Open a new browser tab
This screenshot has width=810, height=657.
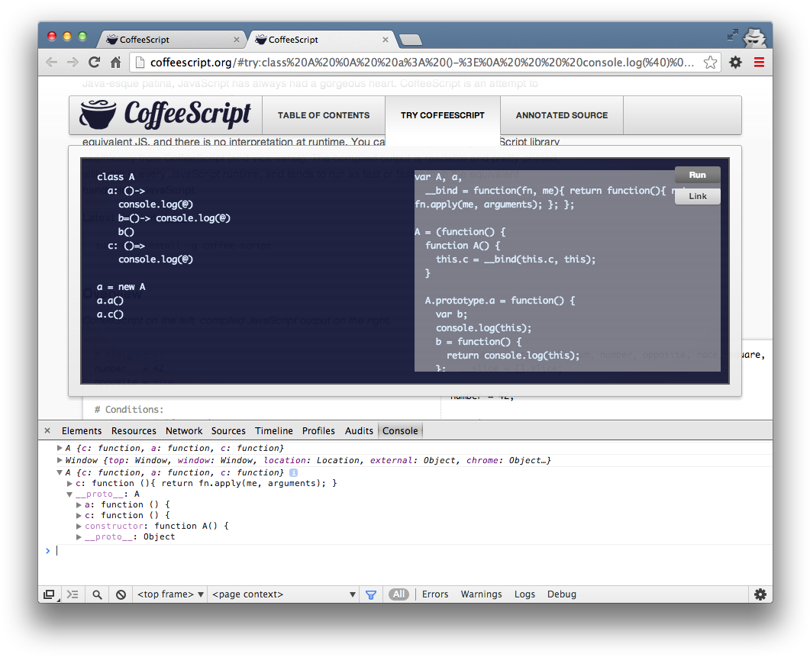tap(411, 40)
